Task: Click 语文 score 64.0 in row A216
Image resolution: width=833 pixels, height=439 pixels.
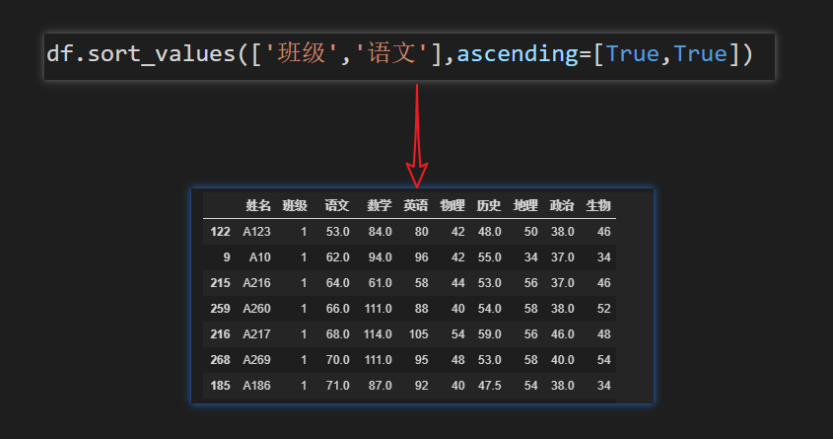Action: pyautogui.click(x=338, y=283)
